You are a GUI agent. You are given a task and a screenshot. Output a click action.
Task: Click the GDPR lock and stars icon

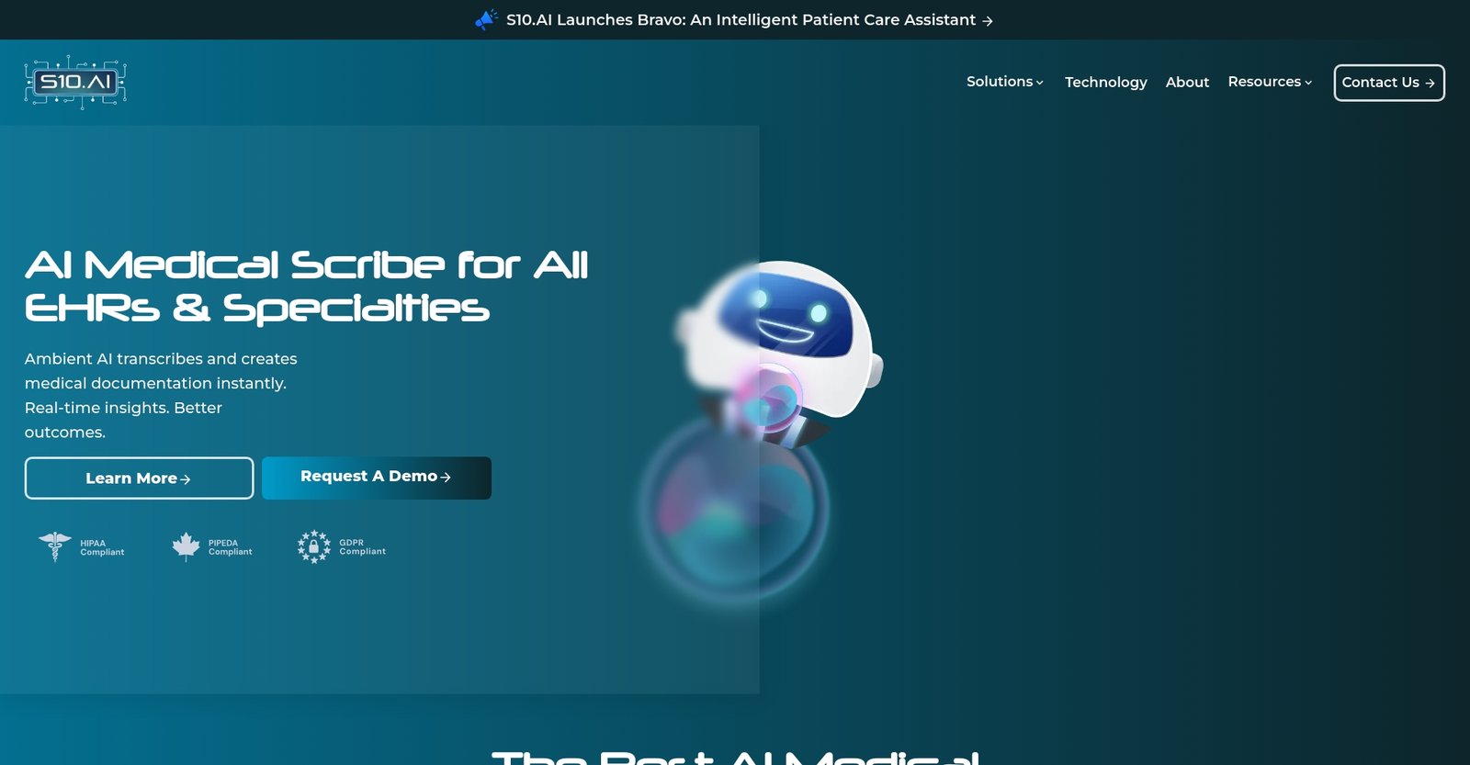coord(313,546)
